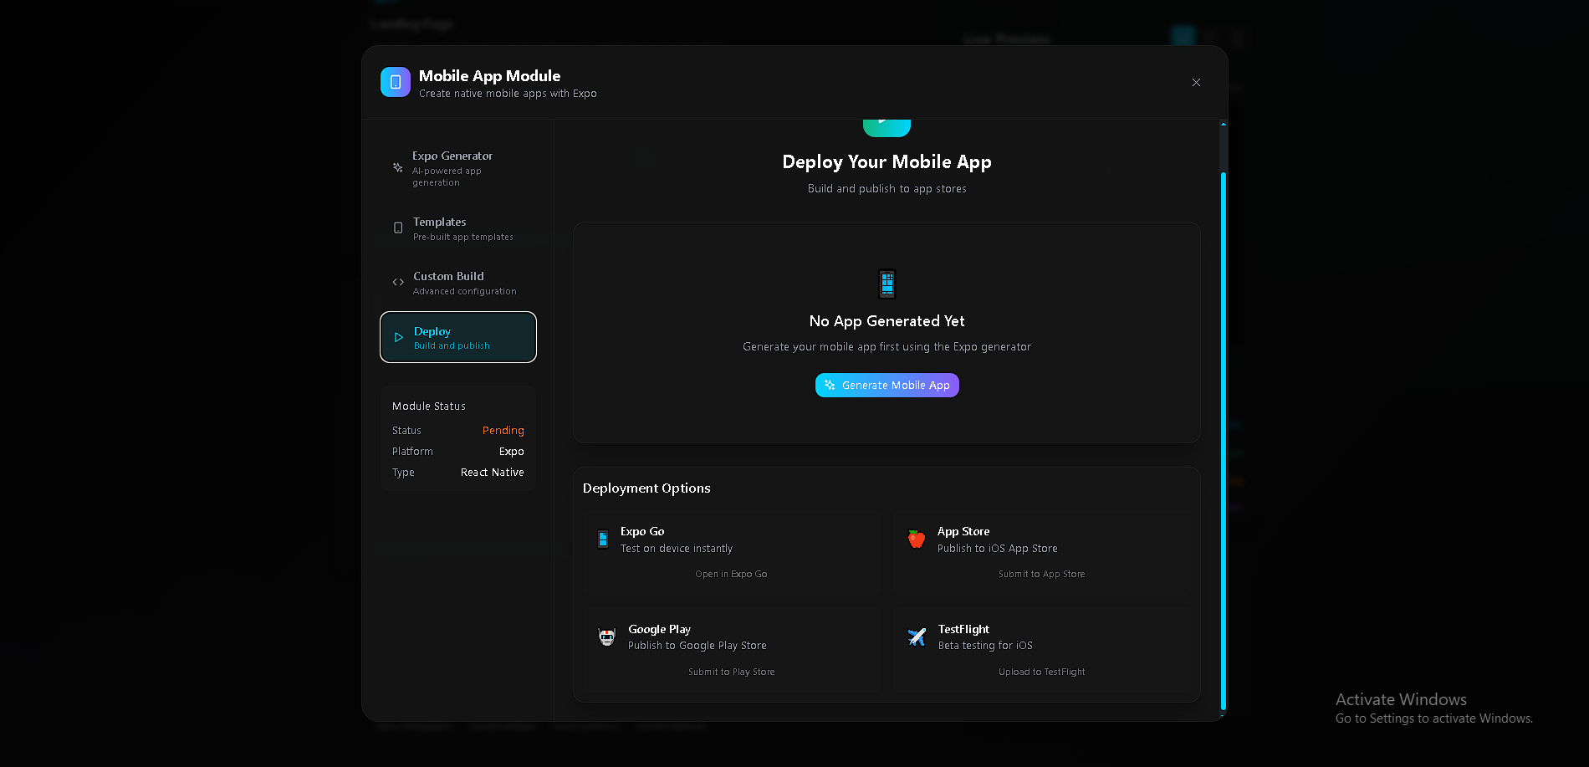This screenshot has height=767, width=1589.
Task: Click the Google Play card title
Action: (659, 629)
